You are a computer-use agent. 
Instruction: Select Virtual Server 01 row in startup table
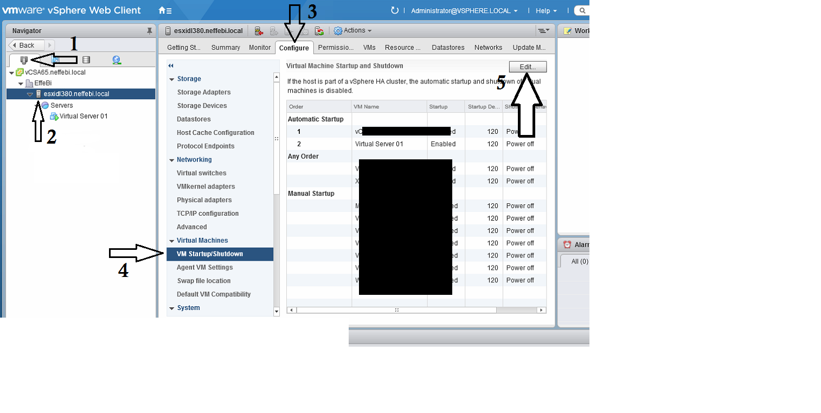[416, 144]
